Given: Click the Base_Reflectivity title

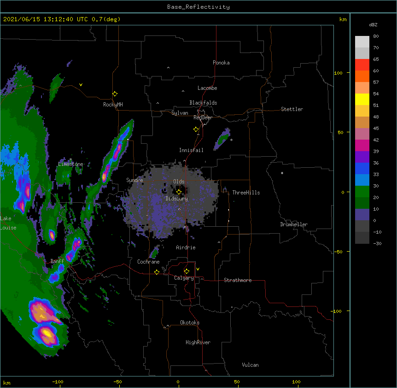Looking at the screenshot, I should (x=198, y=7).
